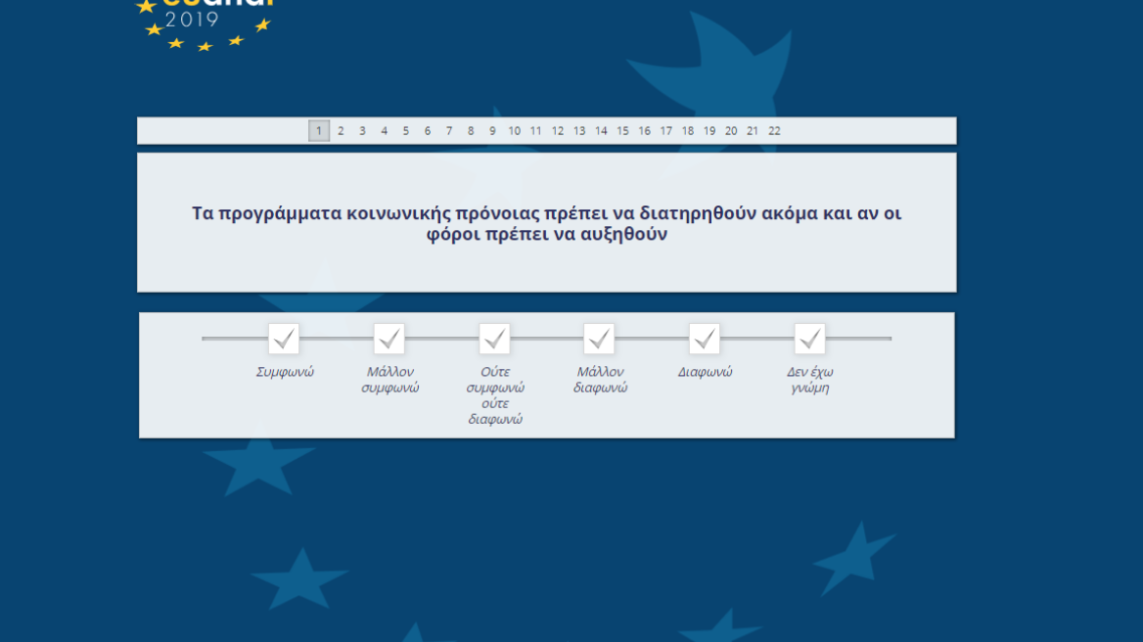Click the Συμφωνώ text label
Image resolution: width=1143 pixels, height=642 pixels.
(283, 371)
